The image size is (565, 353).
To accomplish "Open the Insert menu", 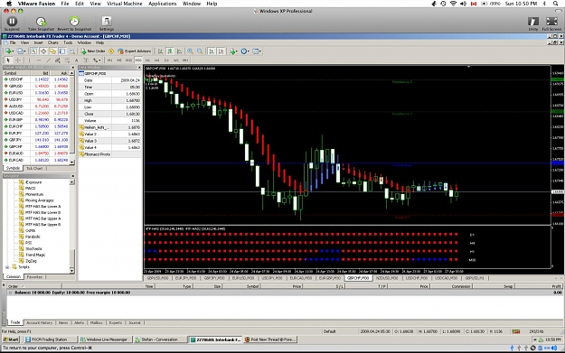I will click(38, 42).
